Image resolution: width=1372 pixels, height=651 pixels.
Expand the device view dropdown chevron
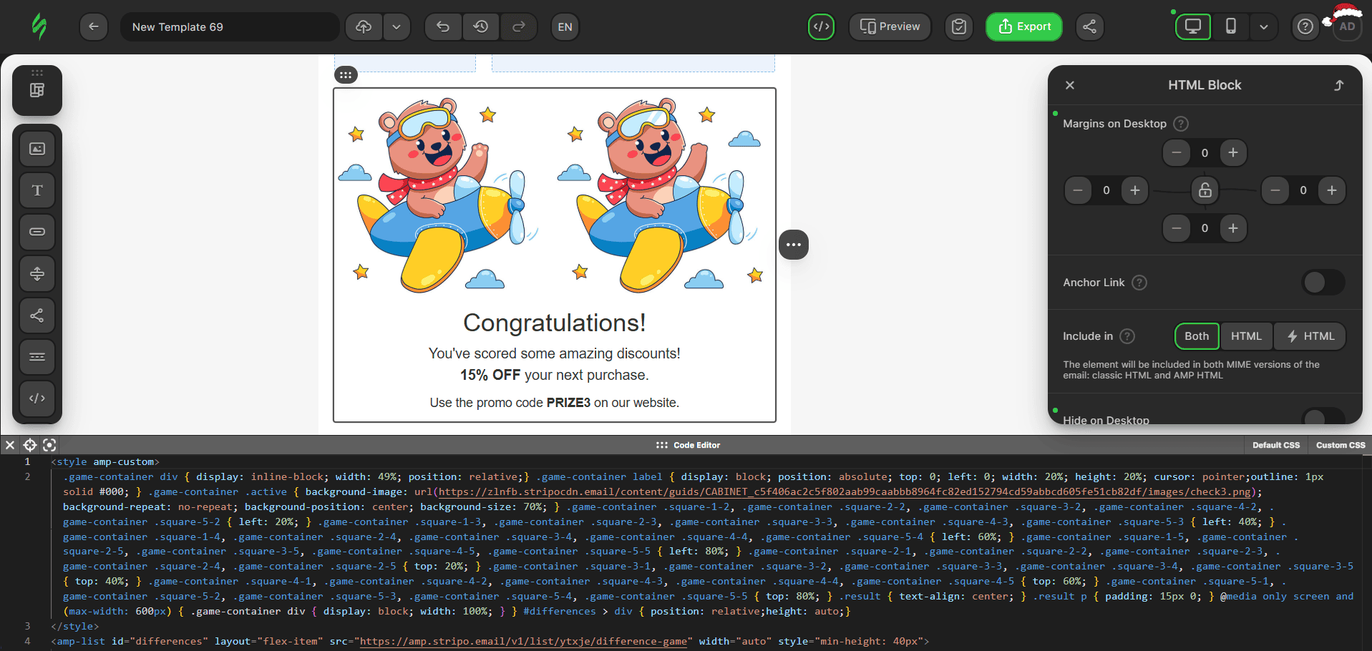pos(1264,27)
